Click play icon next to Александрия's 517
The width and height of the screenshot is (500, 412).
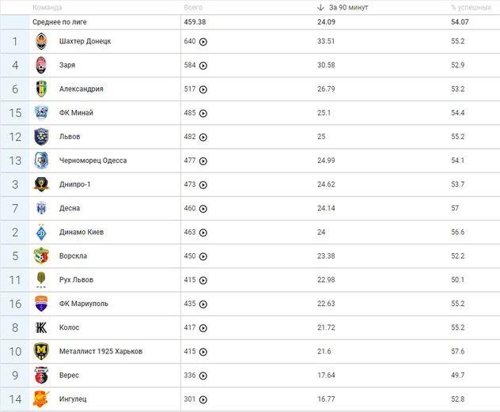[203, 89]
